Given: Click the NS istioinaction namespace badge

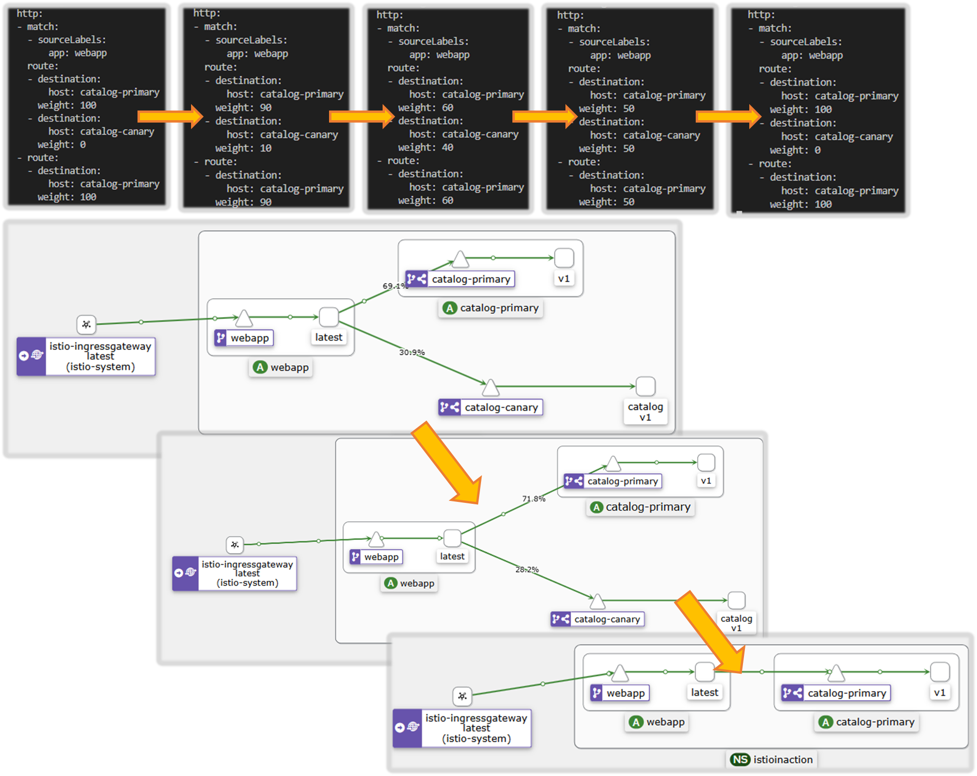Looking at the screenshot, I should [x=771, y=760].
